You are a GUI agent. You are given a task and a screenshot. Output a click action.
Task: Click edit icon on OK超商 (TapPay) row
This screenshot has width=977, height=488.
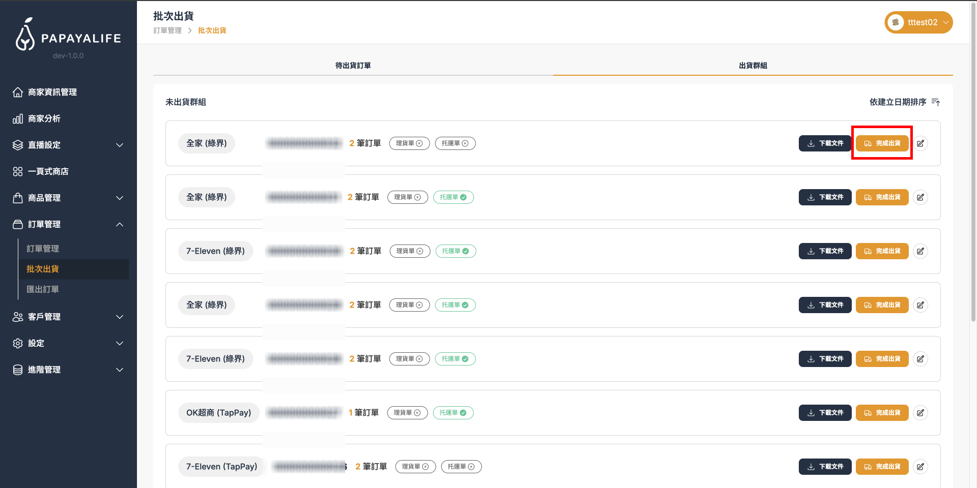920,413
